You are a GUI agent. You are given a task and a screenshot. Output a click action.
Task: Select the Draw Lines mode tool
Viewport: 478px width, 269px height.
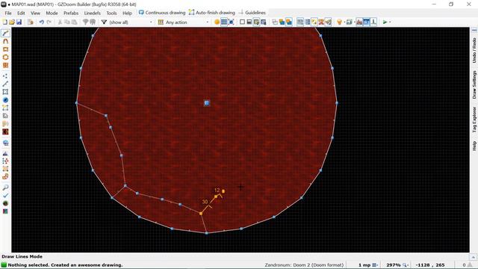click(5, 33)
